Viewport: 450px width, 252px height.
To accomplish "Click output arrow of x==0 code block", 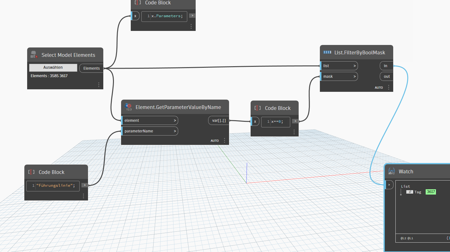I will tap(295, 121).
